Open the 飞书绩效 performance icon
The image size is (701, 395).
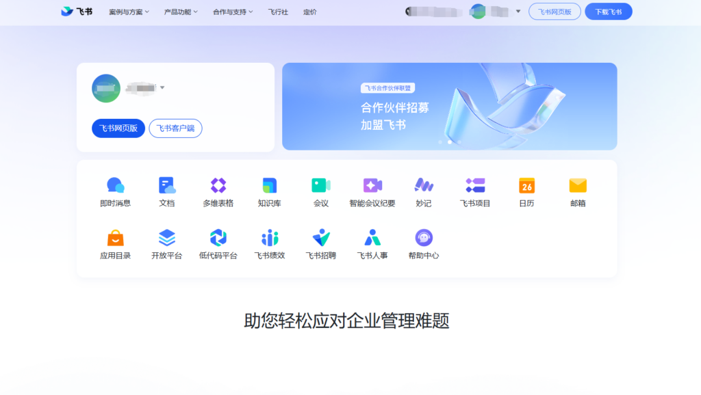(x=270, y=238)
